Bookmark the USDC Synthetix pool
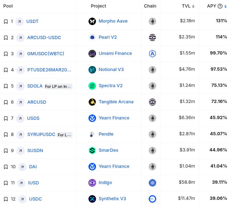The image size is (230, 207). 6,199
